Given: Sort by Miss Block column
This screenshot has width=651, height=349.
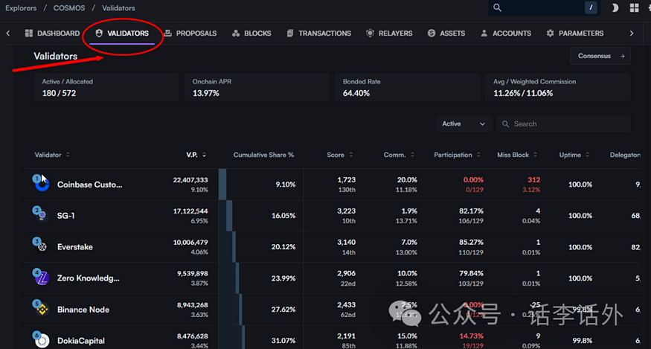Looking at the screenshot, I should click(x=517, y=155).
